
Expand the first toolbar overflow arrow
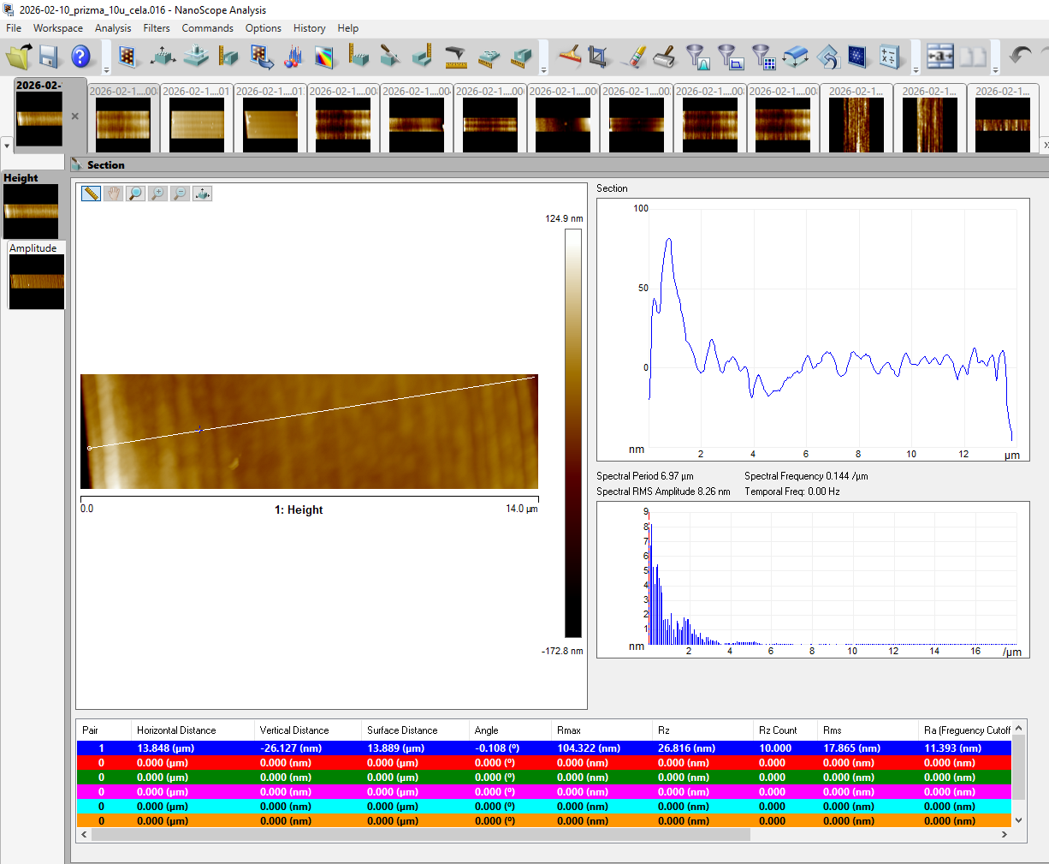(x=106, y=69)
